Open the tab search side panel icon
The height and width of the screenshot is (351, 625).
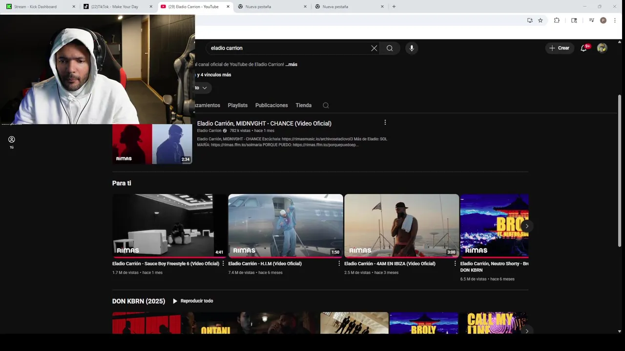tap(574, 20)
